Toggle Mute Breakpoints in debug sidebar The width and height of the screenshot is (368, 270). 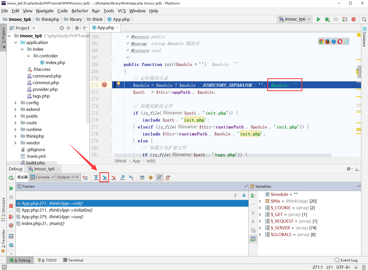[11, 225]
